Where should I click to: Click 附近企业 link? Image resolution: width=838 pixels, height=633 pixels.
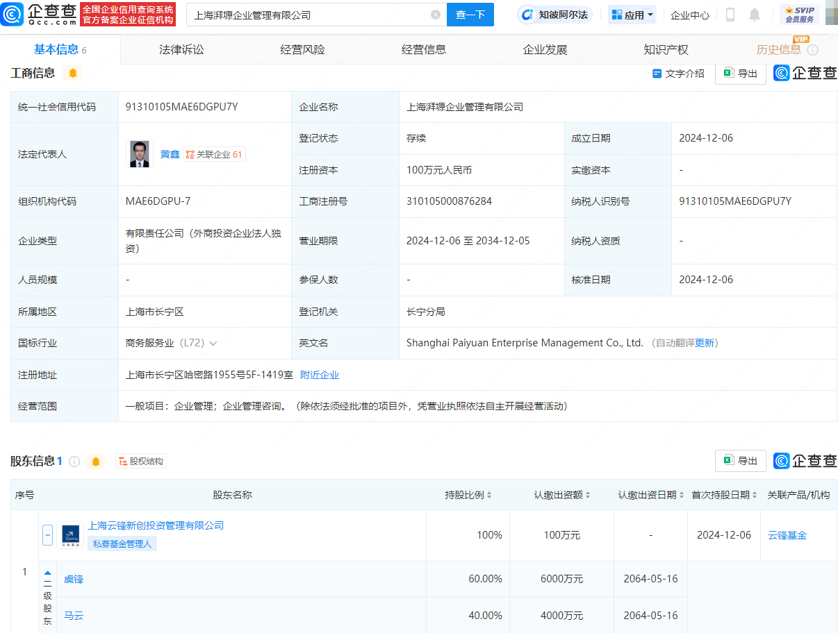tap(320, 375)
